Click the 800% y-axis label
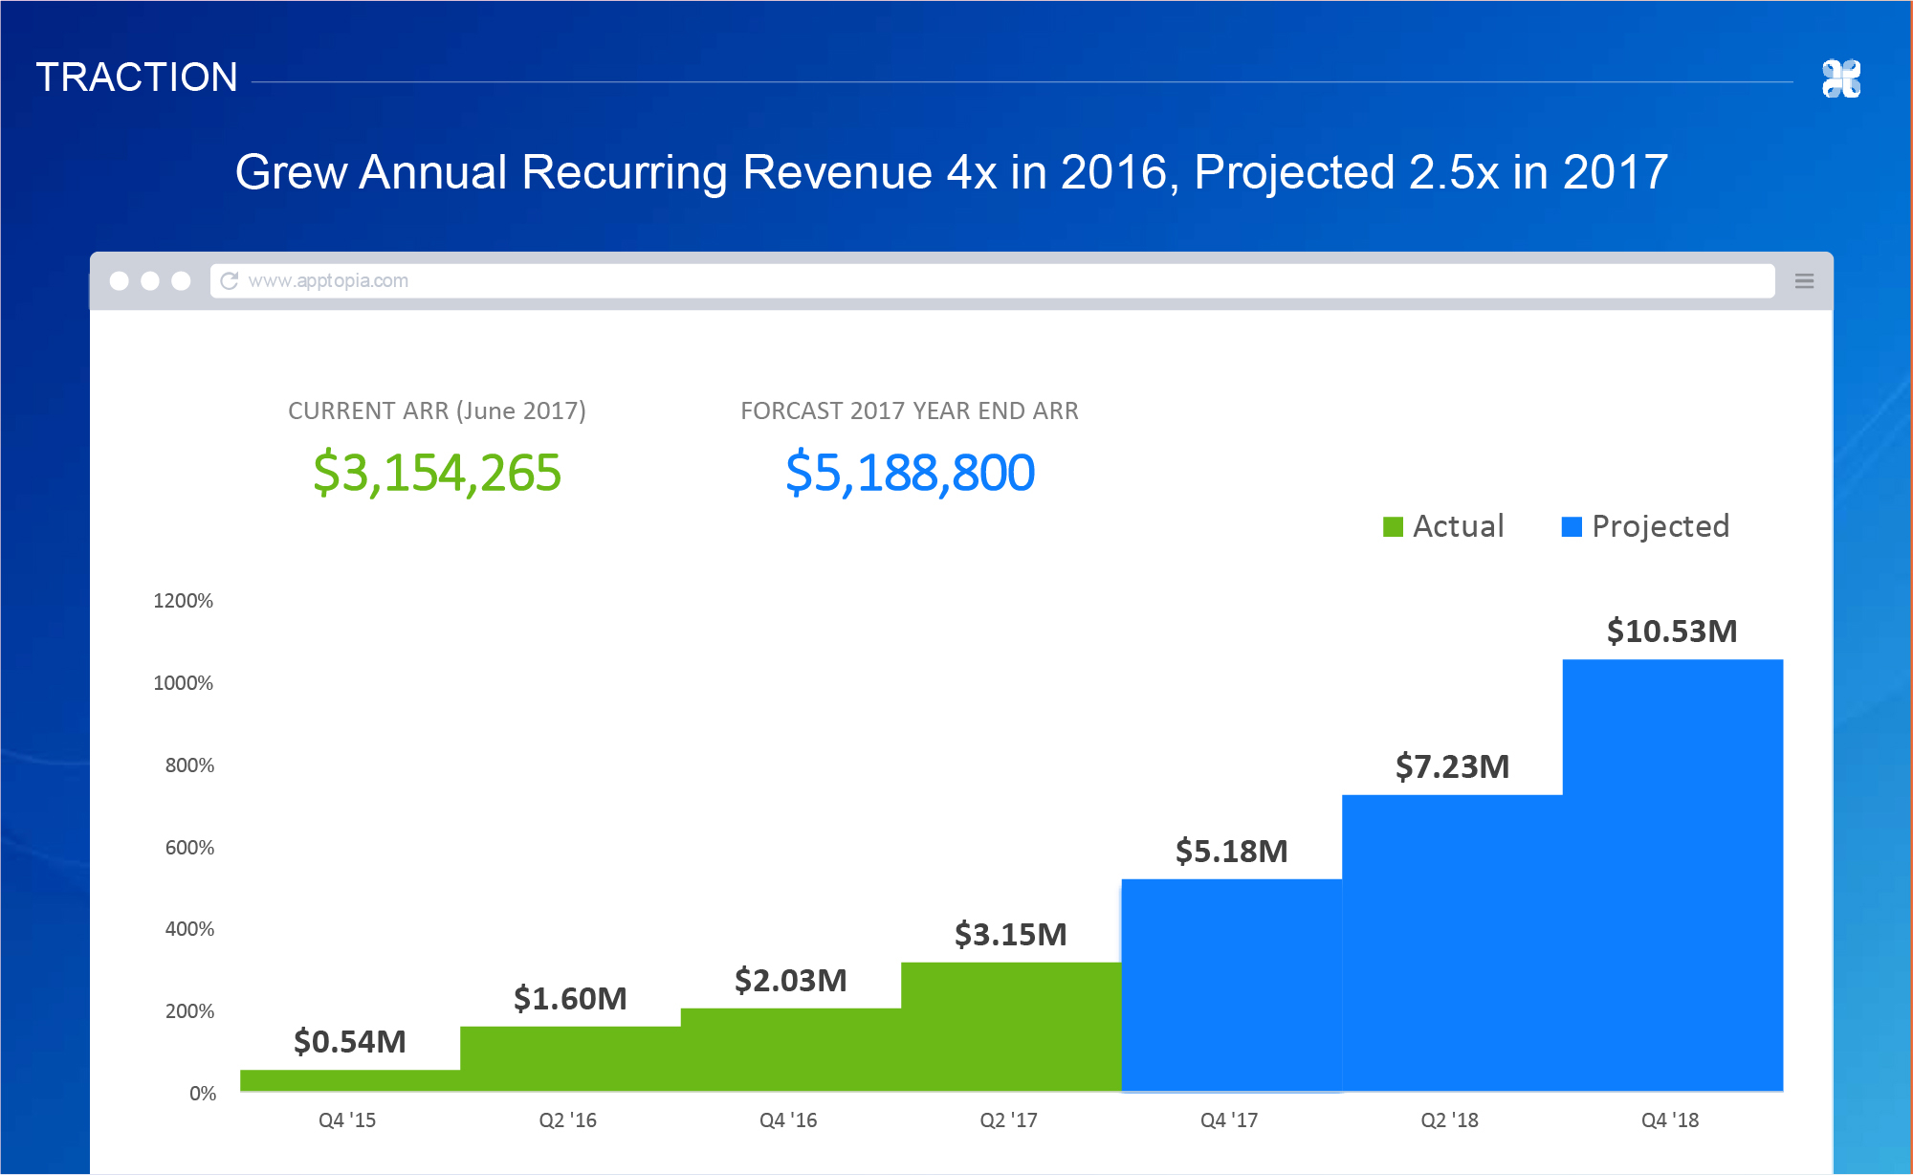The width and height of the screenshot is (1913, 1175). point(189,765)
